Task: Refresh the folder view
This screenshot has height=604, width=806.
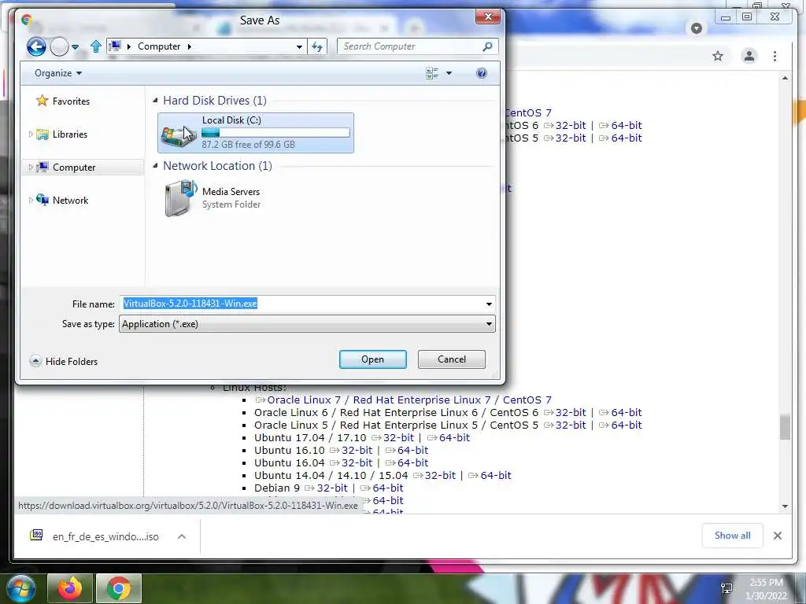Action: pos(317,46)
